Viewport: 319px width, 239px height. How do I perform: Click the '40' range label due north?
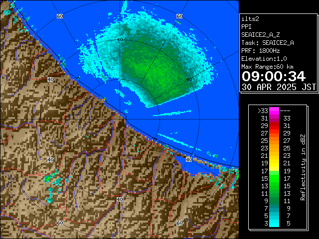(120, 39)
